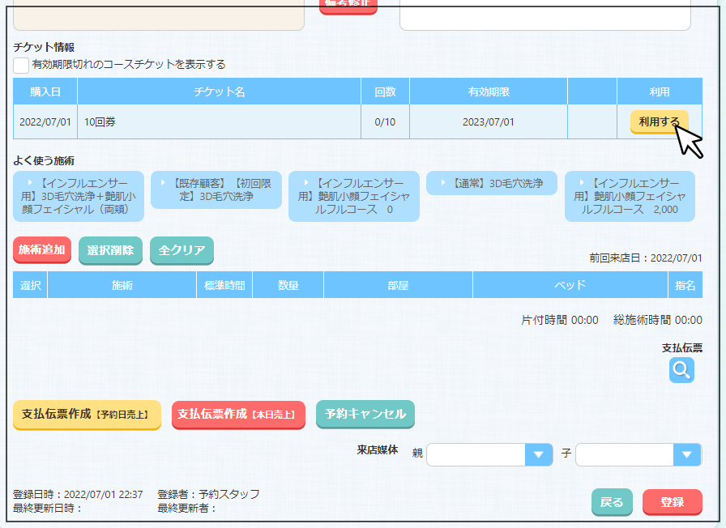Click the 10回券 ticket name cell

[x=219, y=122]
